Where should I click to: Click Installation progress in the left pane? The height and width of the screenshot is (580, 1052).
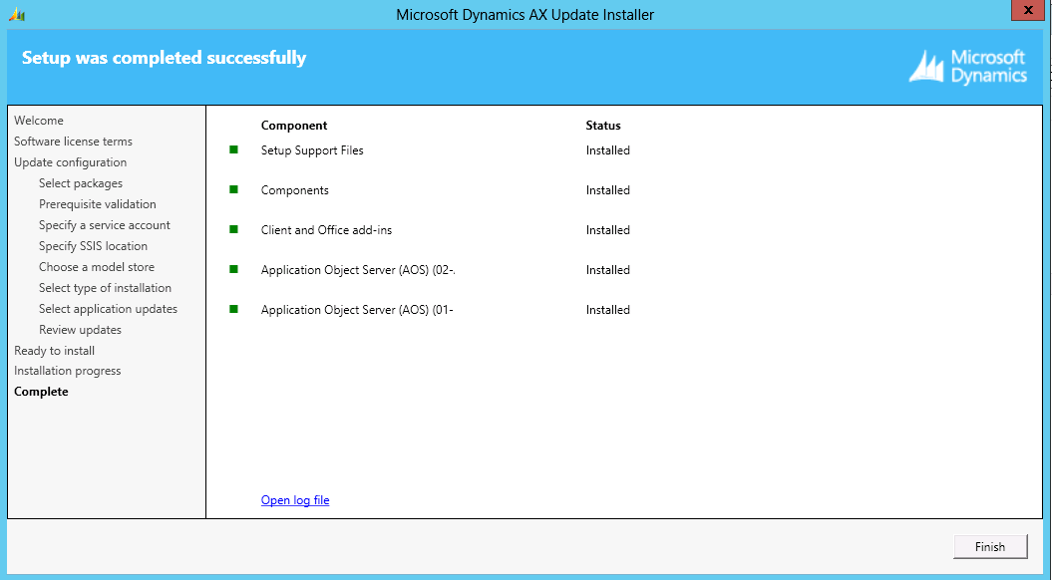[x=67, y=370]
